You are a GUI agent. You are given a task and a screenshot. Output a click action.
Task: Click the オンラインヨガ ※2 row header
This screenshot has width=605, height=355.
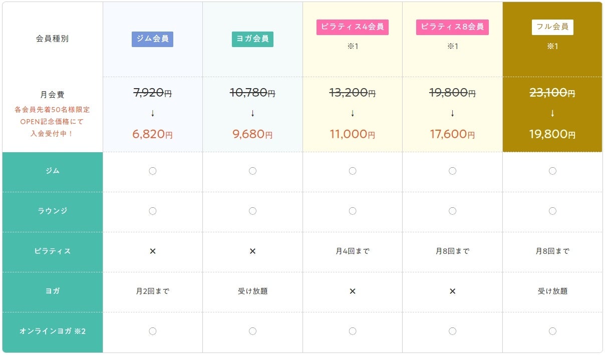pyautogui.click(x=53, y=331)
